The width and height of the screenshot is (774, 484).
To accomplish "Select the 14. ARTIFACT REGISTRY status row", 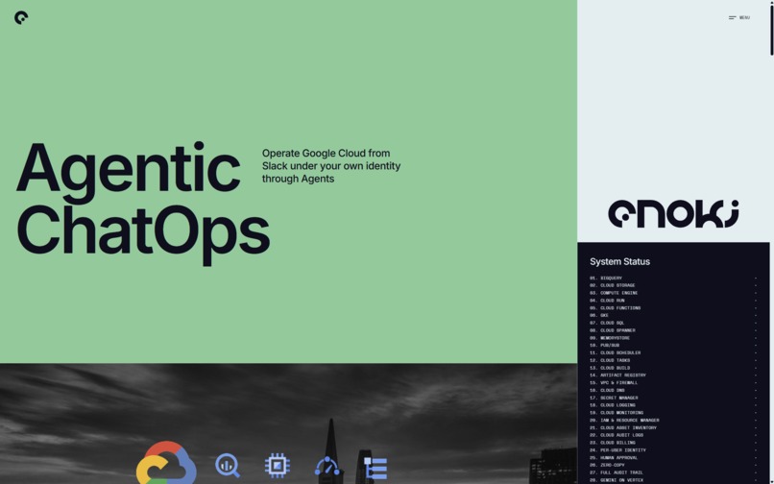I will (x=673, y=375).
